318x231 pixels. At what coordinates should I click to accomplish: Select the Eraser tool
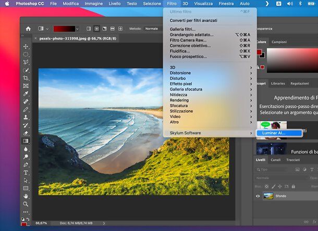(x=26, y=133)
